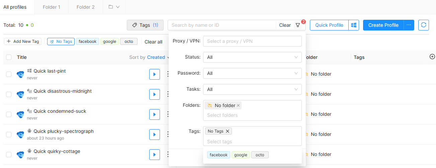Click the browser avatar of Quick last-pint
436x168 pixels.
point(20,74)
